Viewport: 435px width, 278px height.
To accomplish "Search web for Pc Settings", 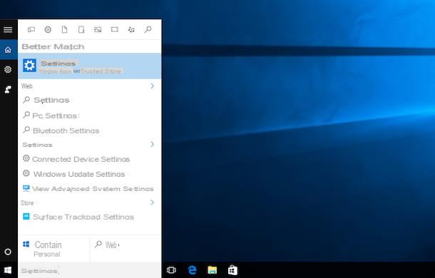I will [x=90, y=115].
